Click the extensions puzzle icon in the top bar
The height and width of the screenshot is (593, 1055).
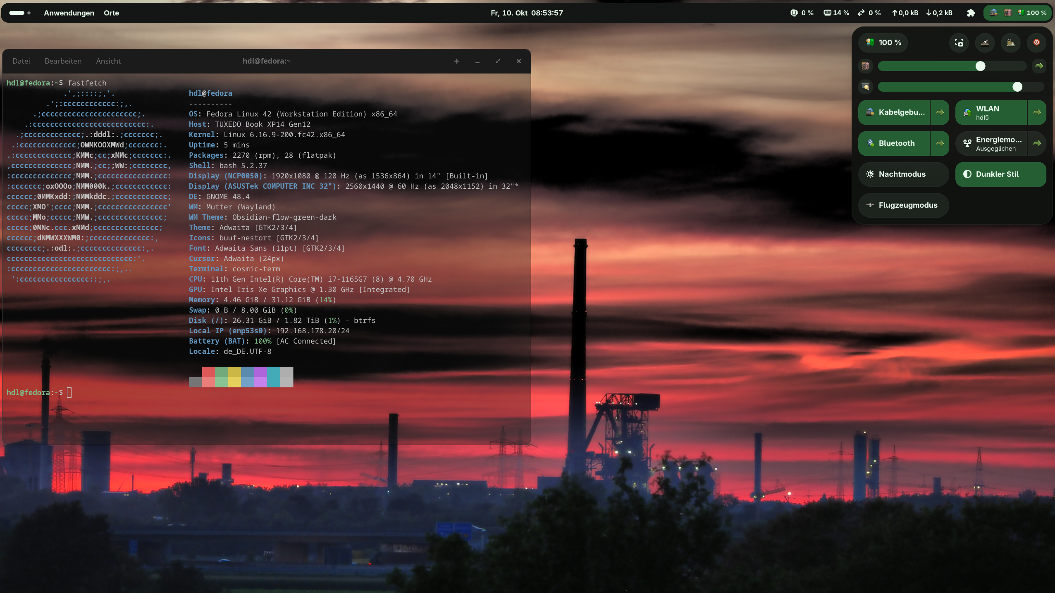click(x=971, y=13)
